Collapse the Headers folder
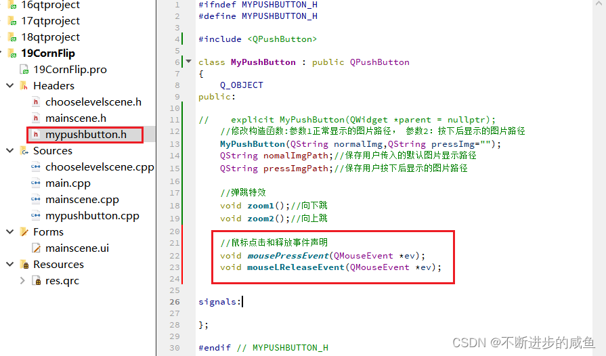Image resolution: width=606 pixels, height=356 pixels. pos(10,85)
